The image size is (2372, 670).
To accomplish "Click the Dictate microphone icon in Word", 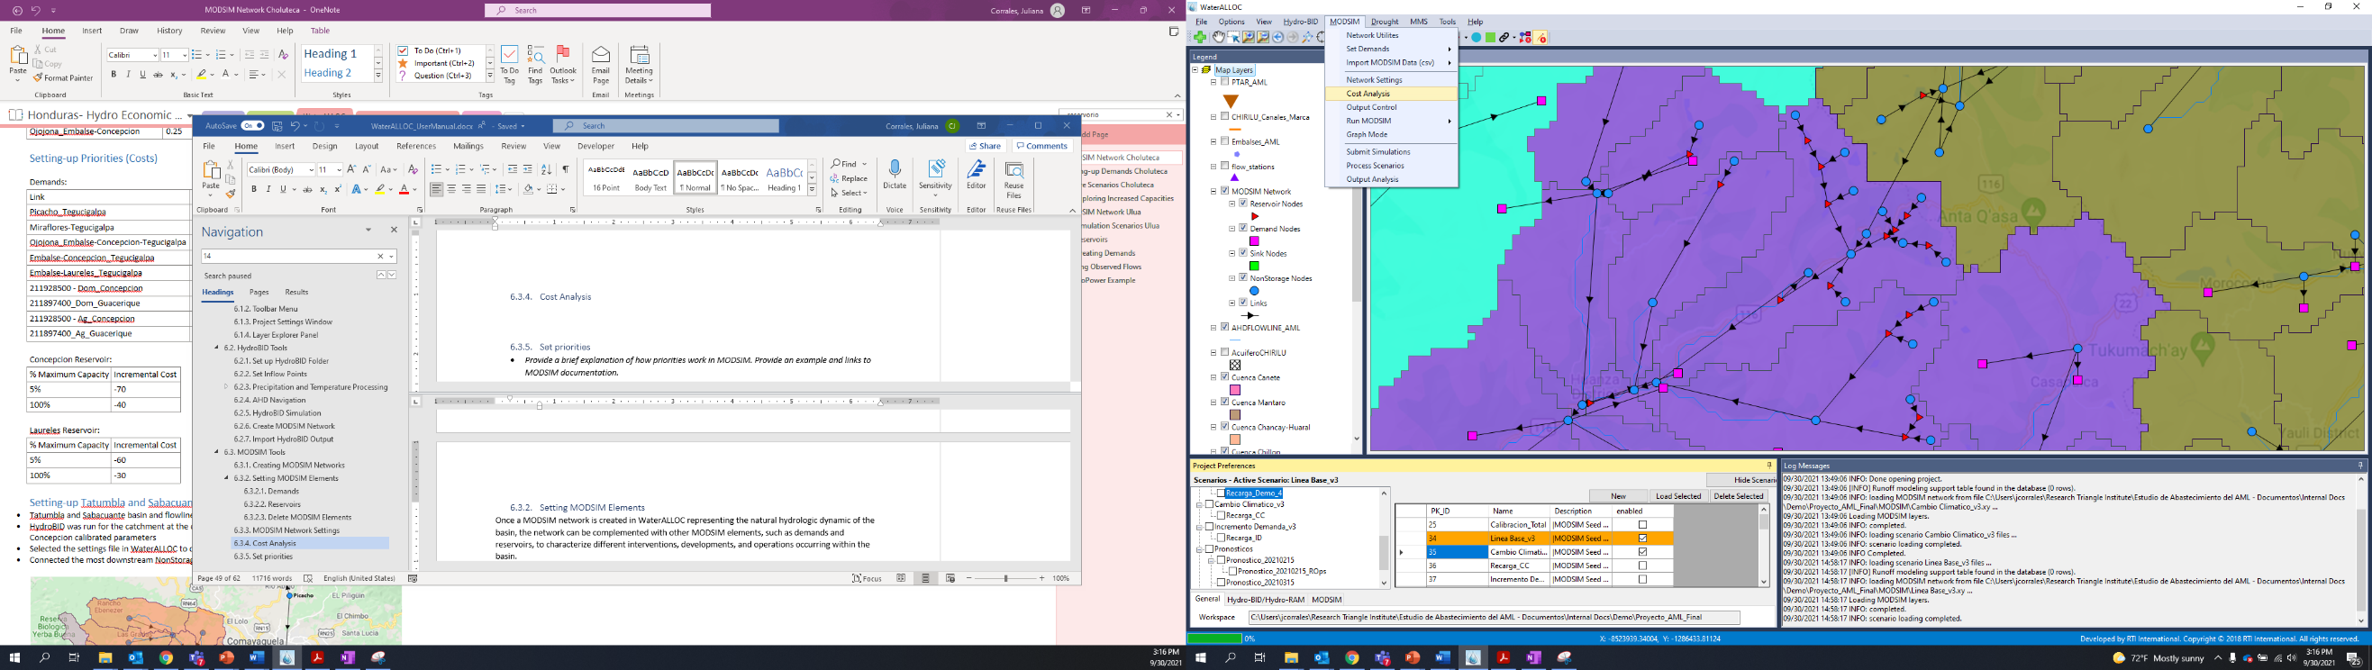I will (894, 175).
